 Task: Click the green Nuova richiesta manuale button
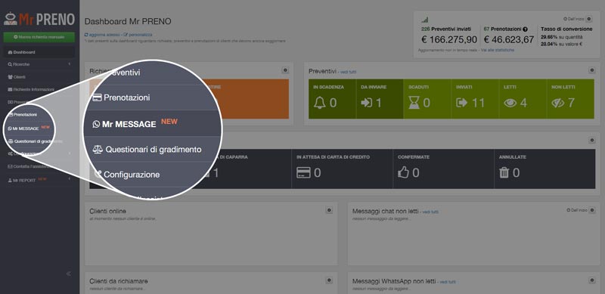(x=39, y=37)
